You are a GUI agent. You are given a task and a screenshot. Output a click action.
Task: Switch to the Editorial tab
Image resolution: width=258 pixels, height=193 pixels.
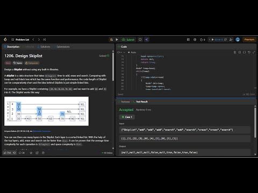[x=28, y=47]
